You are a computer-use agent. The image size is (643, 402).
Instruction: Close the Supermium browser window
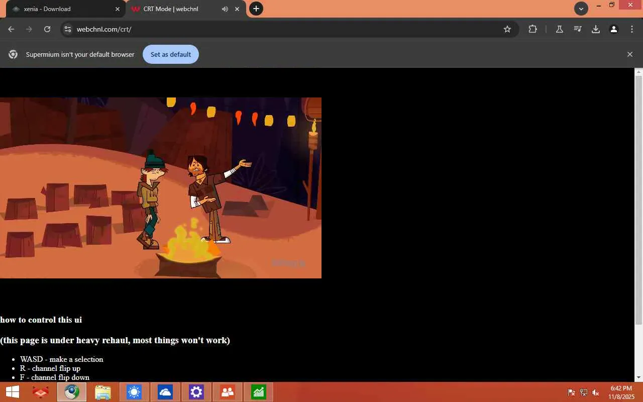coord(630,5)
